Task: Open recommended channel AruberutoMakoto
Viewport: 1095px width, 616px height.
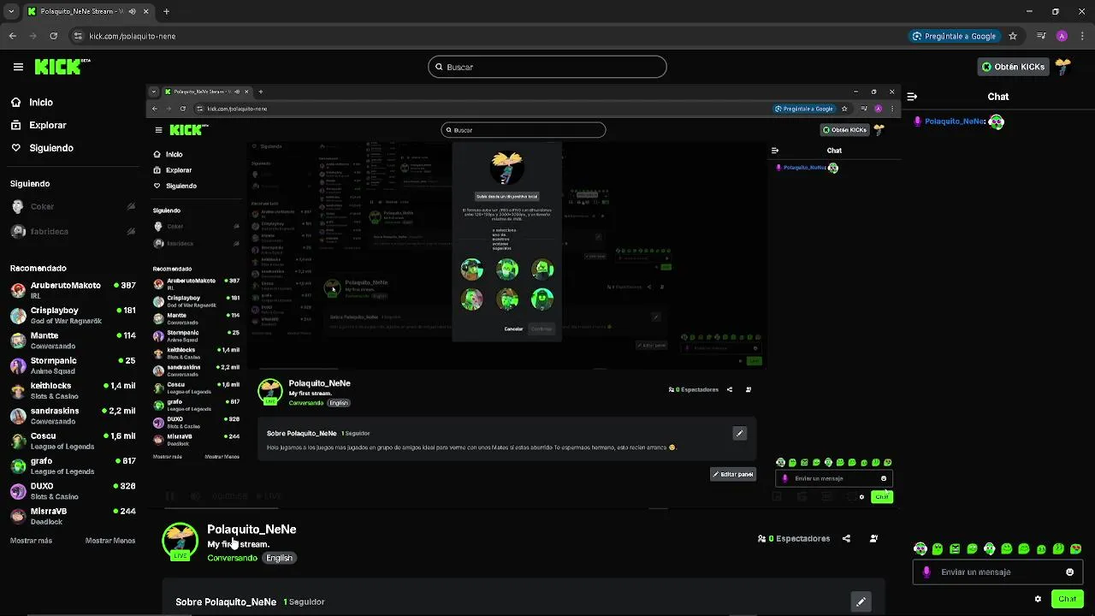Action: tap(73, 291)
